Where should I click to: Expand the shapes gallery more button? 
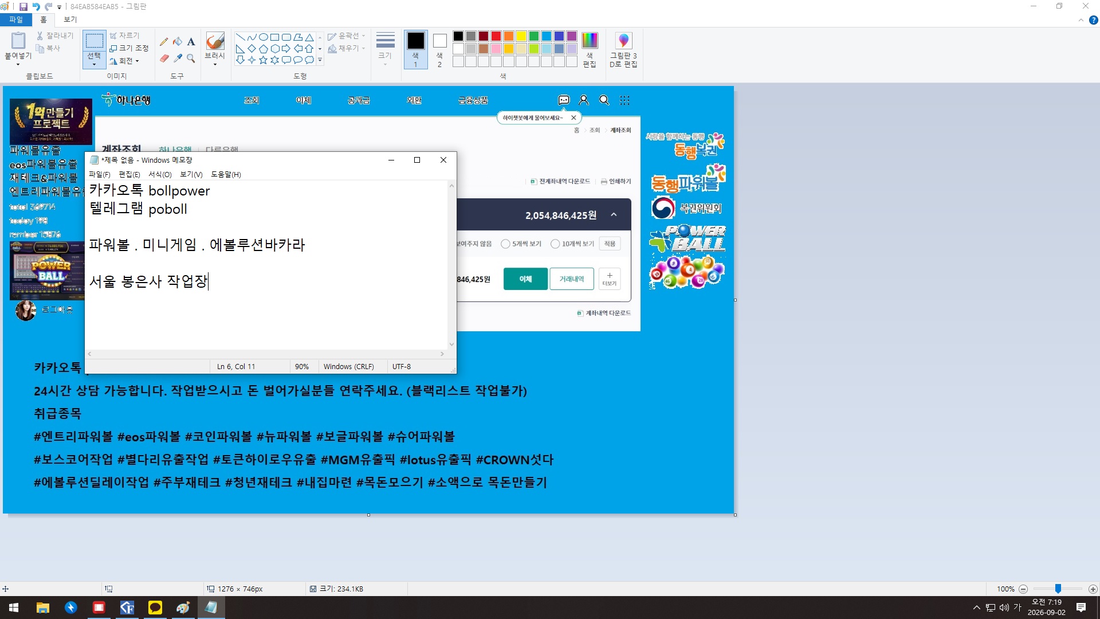coord(320,60)
